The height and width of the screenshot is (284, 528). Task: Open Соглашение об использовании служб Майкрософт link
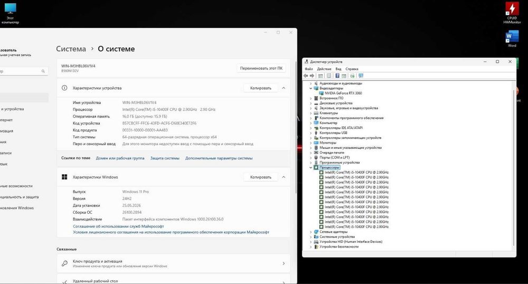tap(118, 226)
